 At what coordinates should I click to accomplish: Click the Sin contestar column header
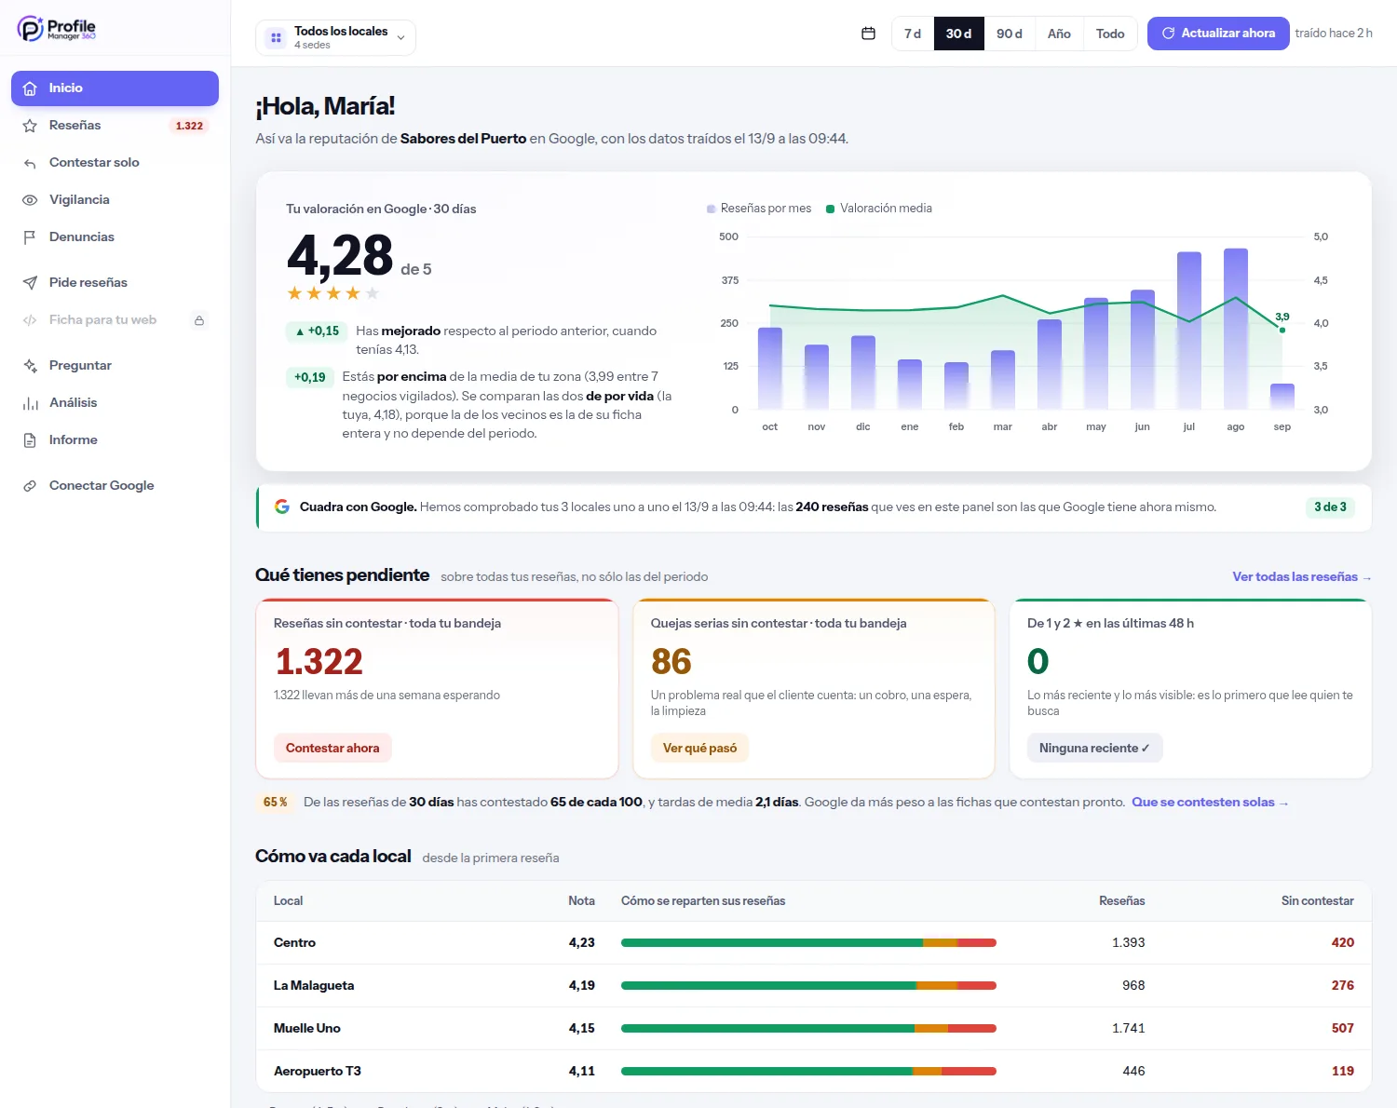point(1317,901)
